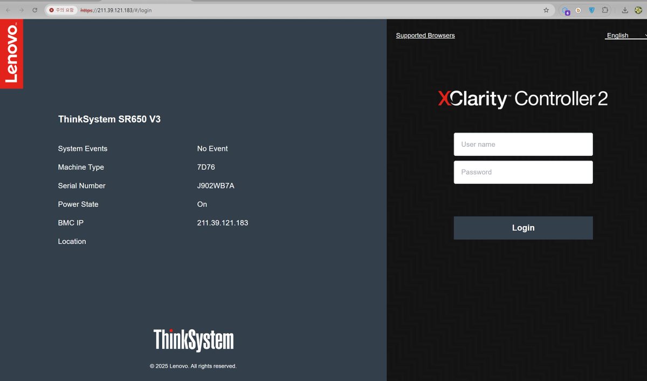
Task: Open extension with purple 6 badge
Action: [565, 10]
